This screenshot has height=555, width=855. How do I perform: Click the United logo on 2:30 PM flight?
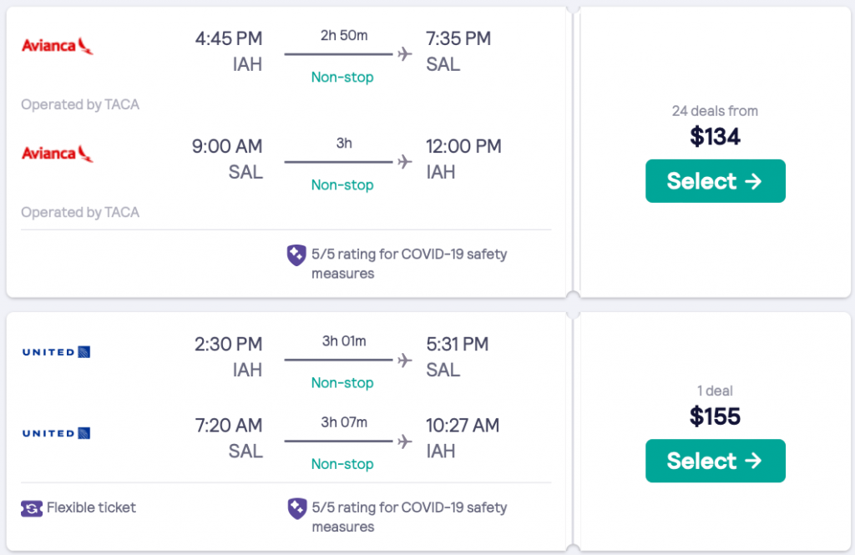coord(56,352)
